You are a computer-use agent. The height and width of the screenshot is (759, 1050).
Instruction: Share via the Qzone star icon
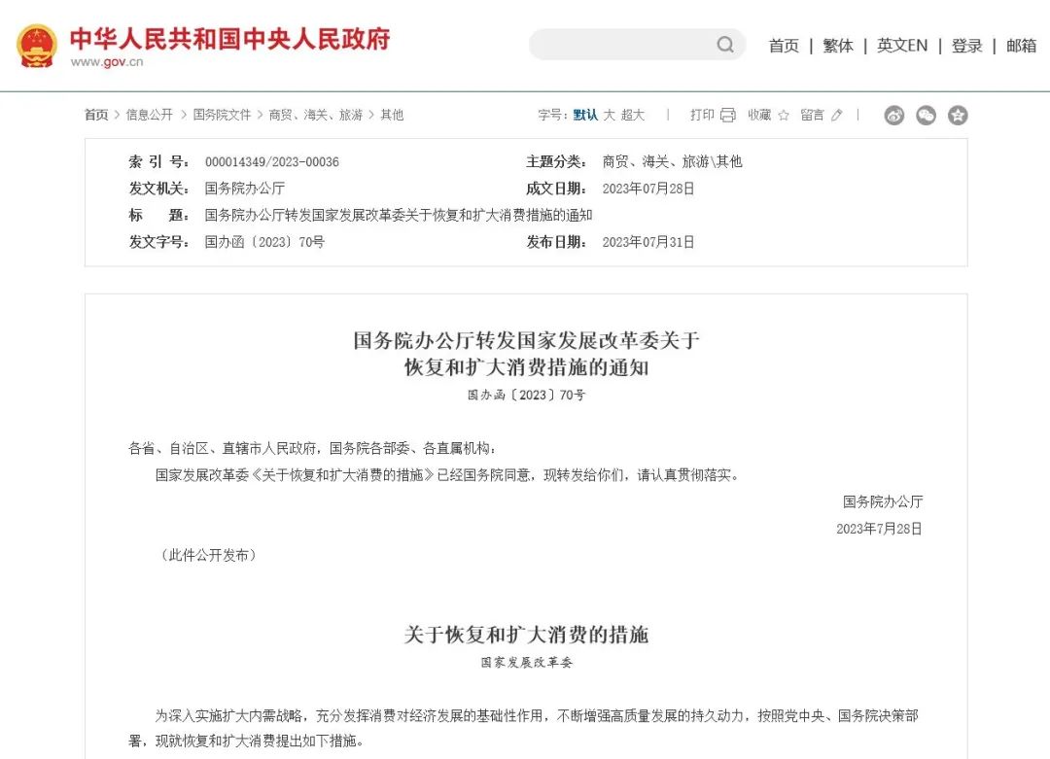click(x=958, y=116)
